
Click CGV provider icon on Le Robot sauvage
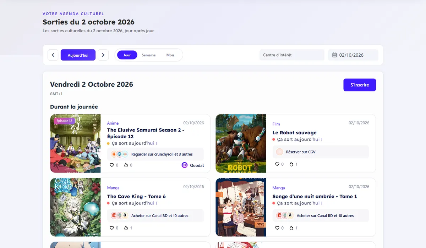tap(279, 152)
